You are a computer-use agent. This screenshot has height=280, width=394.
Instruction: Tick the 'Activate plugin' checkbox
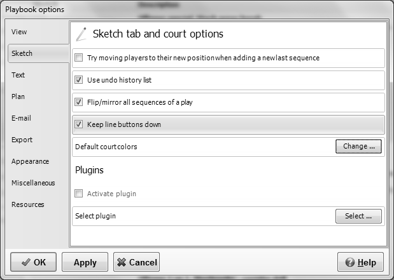coord(79,194)
